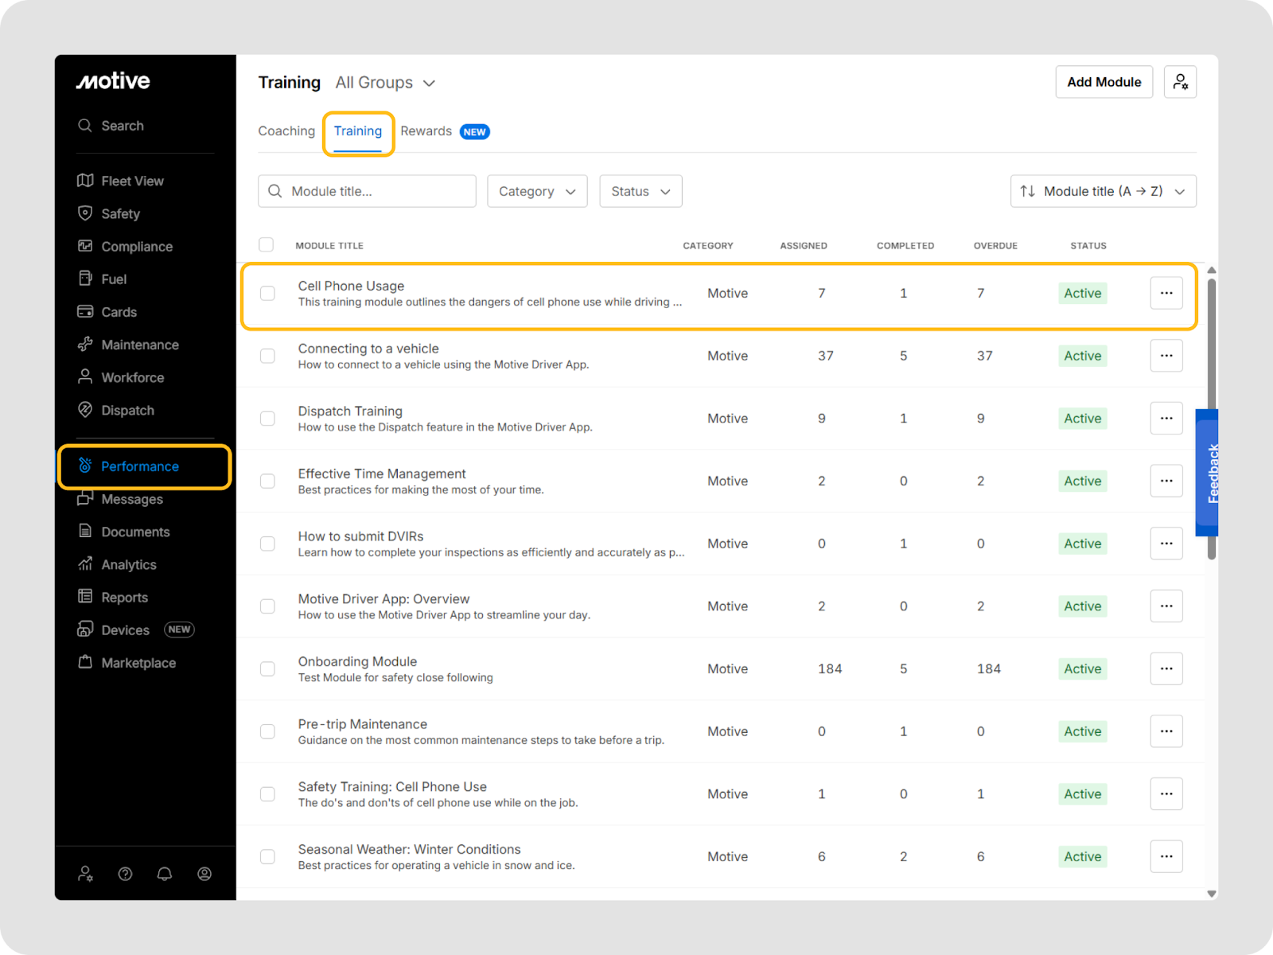
Task: Open notifications bell icon at sidebar bottom
Action: (x=165, y=874)
